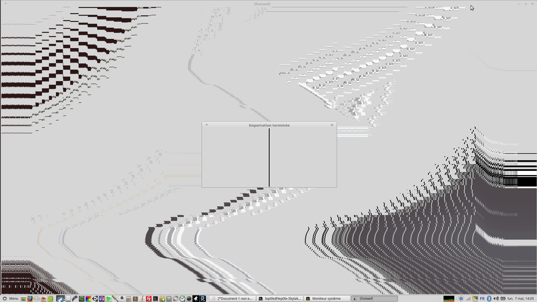Switch to the Document 1 taskbar entry
This screenshot has height=302, width=537.
click(x=232, y=299)
